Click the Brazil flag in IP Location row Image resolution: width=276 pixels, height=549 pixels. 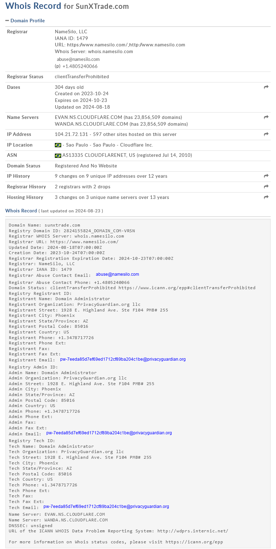58,145
